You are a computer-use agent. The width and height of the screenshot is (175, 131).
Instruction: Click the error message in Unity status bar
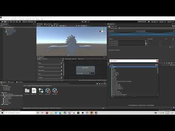coord(10,110)
